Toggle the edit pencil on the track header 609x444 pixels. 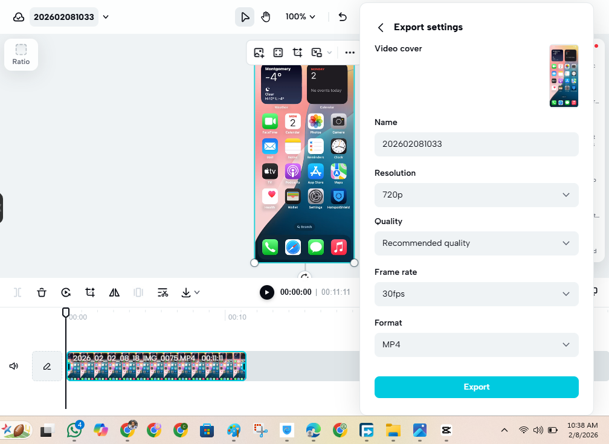(47, 366)
